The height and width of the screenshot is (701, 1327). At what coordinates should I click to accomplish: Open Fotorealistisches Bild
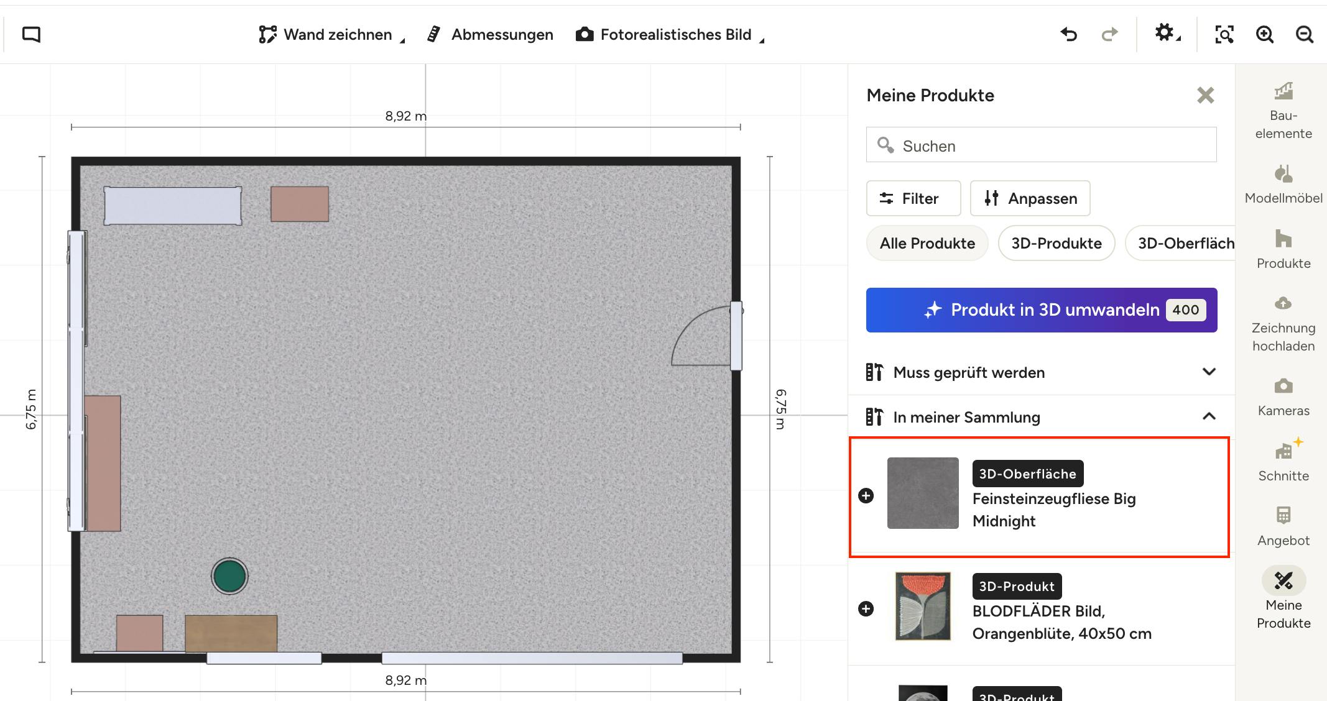(663, 34)
